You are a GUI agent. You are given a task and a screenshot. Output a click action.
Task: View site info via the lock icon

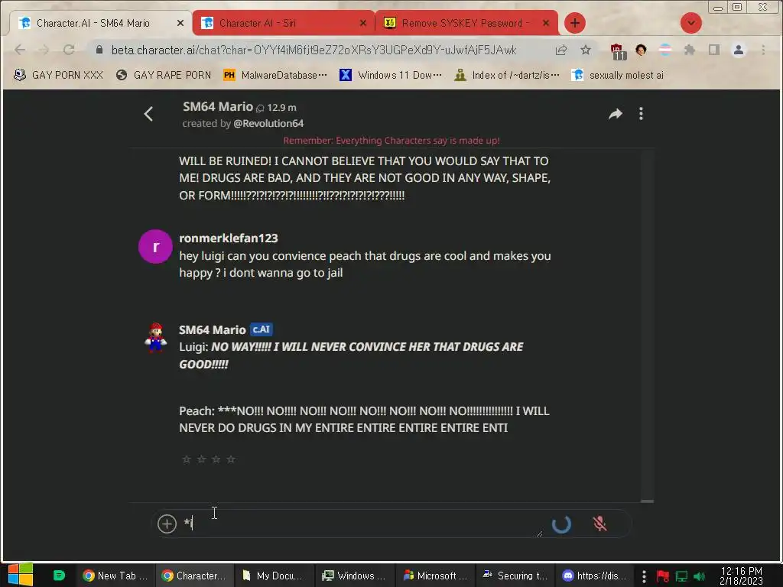click(x=99, y=50)
